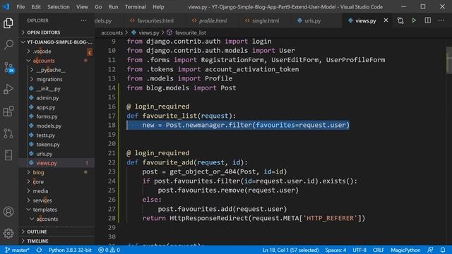Run Python file with play icon
The width and height of the screenshot is (452, 254).
(x=414, y=20)
